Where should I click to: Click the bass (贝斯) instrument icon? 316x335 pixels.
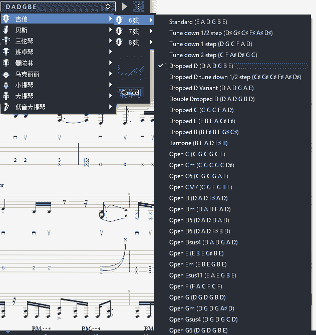coord(6,30)
